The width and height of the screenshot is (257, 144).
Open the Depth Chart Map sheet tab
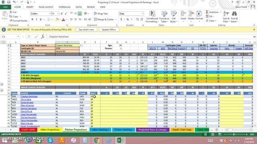tap(182, 130)
